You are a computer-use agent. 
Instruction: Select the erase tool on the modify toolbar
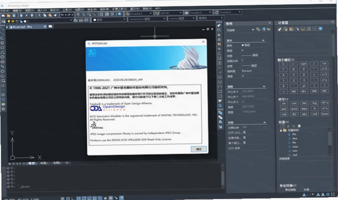pyautogui.click(x=219, y=25)
